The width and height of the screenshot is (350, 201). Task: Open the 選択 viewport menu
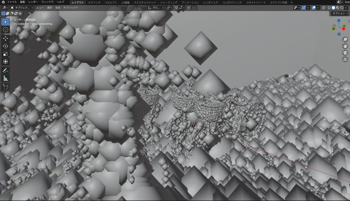tap(50, 8)
